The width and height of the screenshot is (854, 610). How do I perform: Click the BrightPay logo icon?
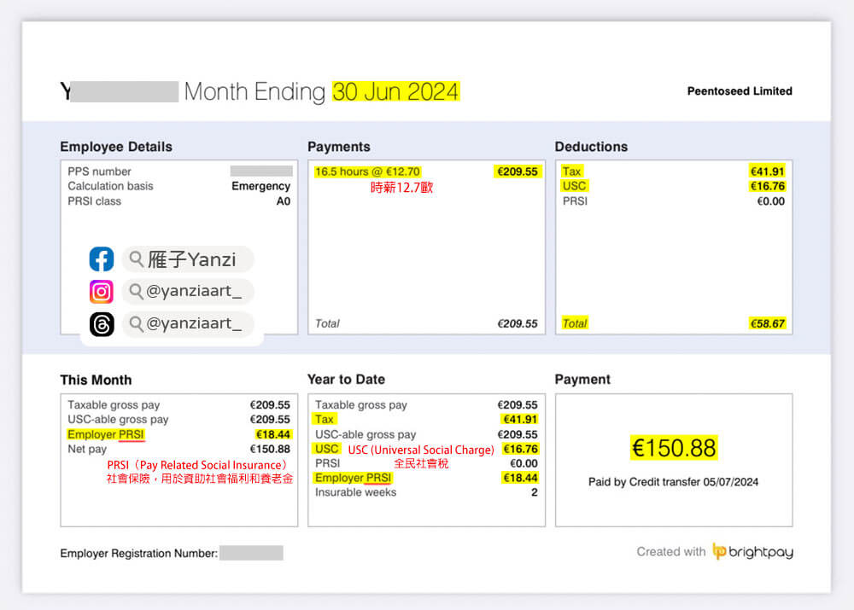pyautogui.click(x=719, y=552)
